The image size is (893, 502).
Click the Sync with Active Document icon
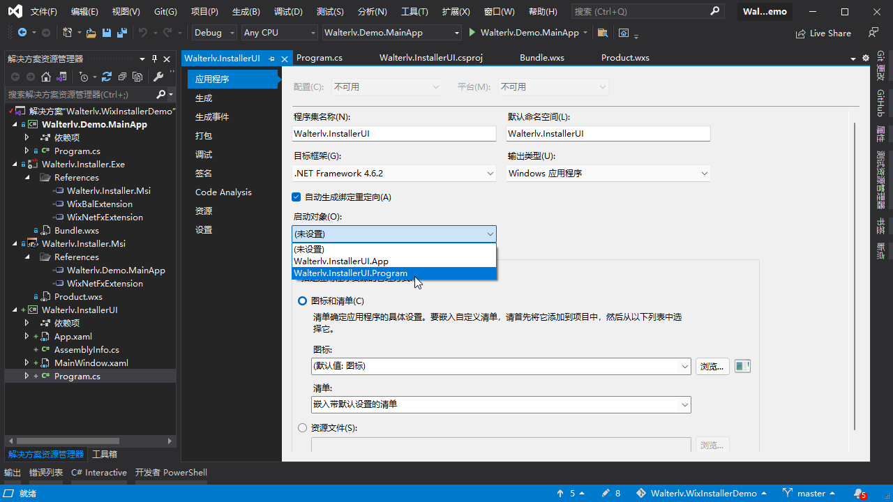(x=107, y=77)
